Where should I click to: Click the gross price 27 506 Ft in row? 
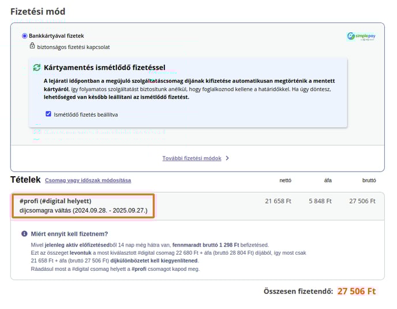tap(362, 201)
